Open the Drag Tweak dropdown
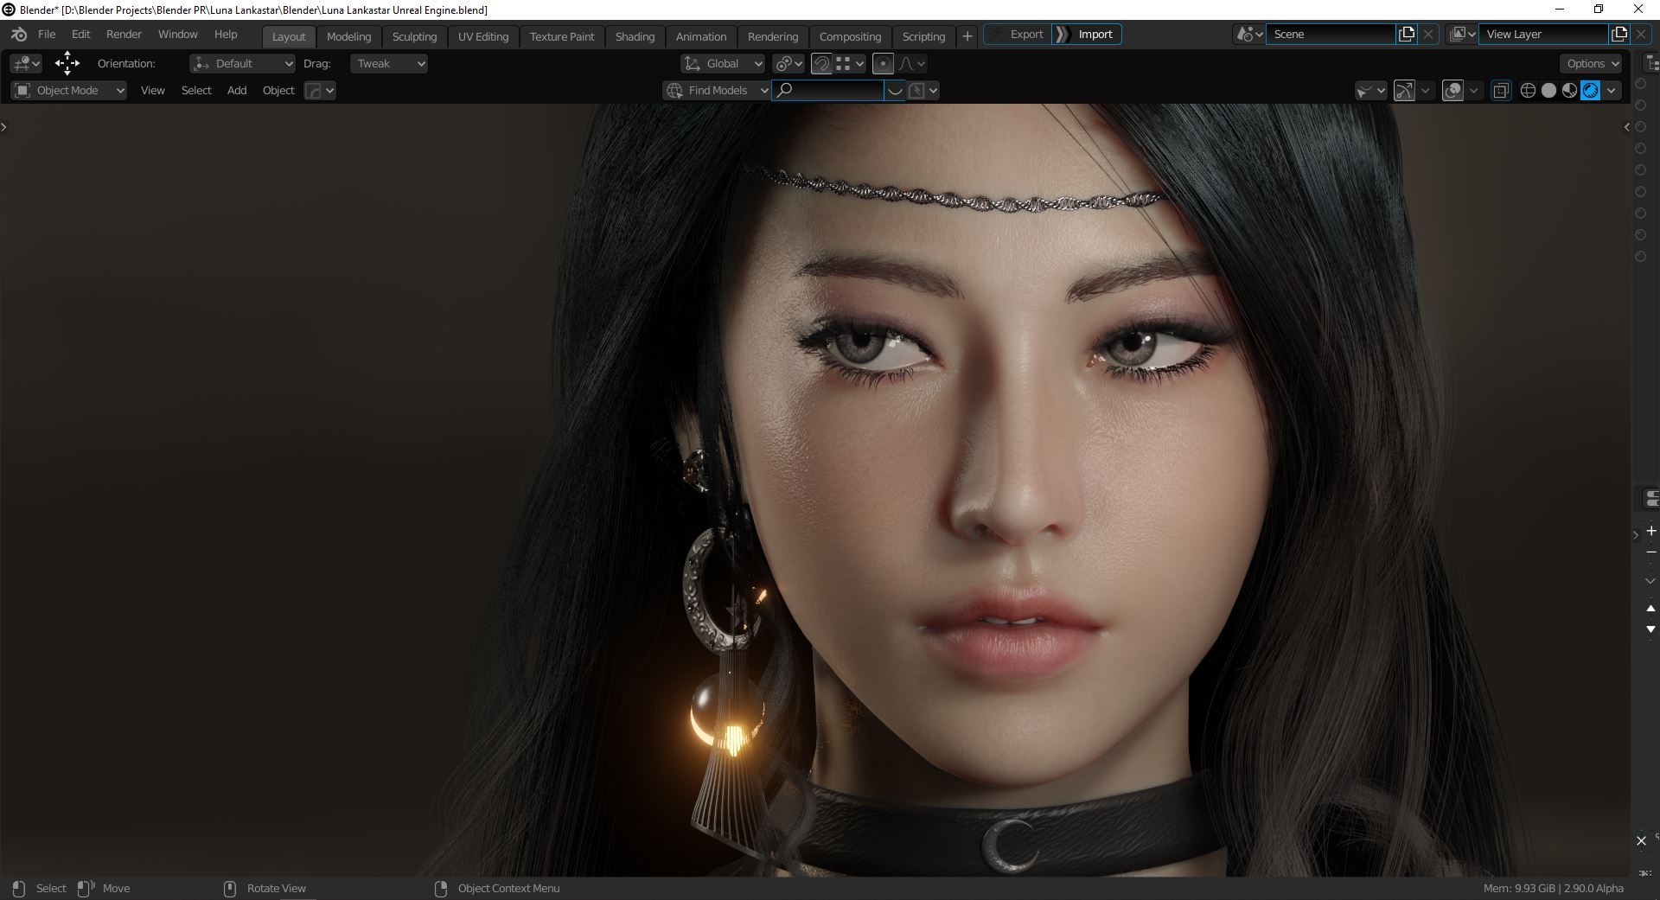Viewport: 1660px width, 900px height. pos(389,63)
